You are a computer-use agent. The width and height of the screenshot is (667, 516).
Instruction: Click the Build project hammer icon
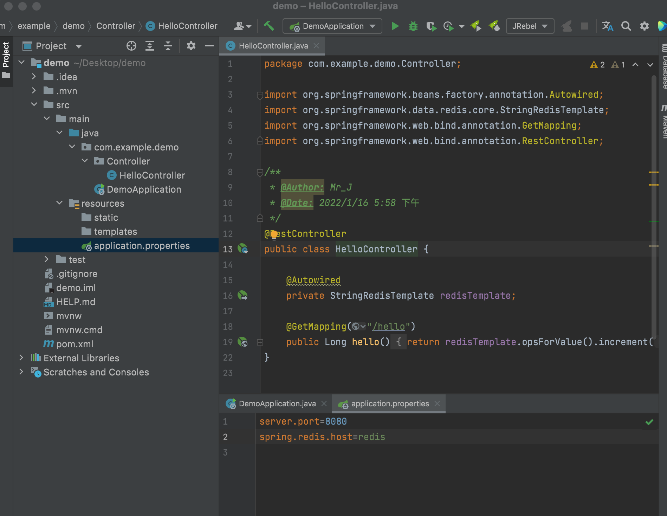(x=269, y=26)
